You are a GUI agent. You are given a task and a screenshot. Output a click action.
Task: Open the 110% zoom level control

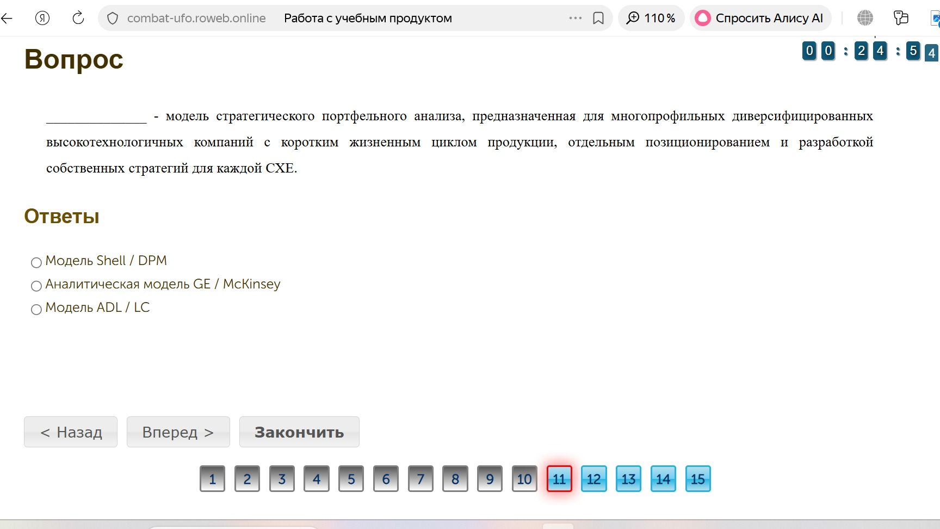coord(651,18)
